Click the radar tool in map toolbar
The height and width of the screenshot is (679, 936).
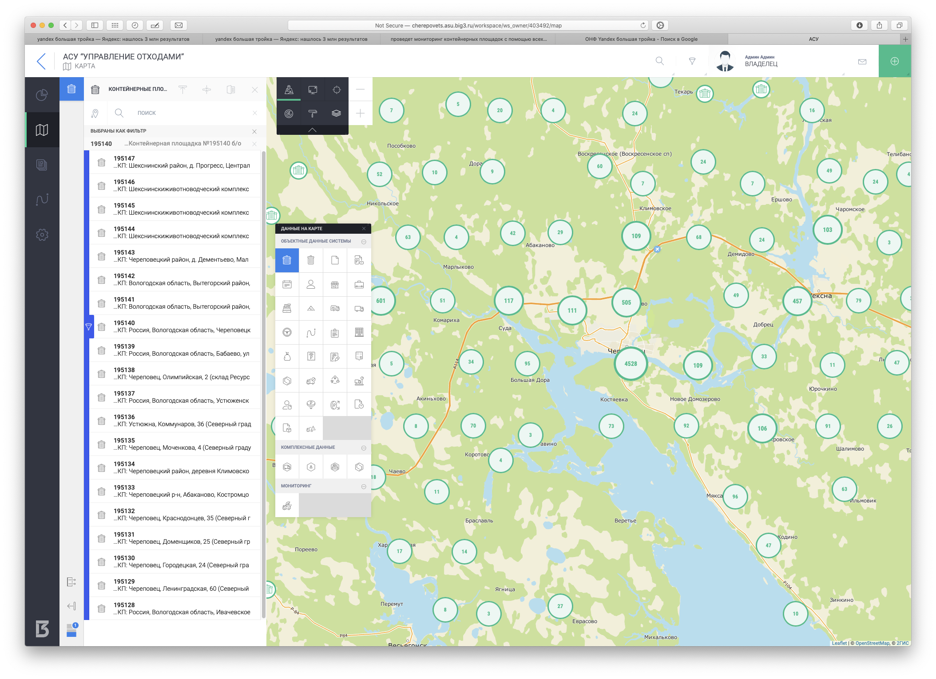(x=289, y=114)
